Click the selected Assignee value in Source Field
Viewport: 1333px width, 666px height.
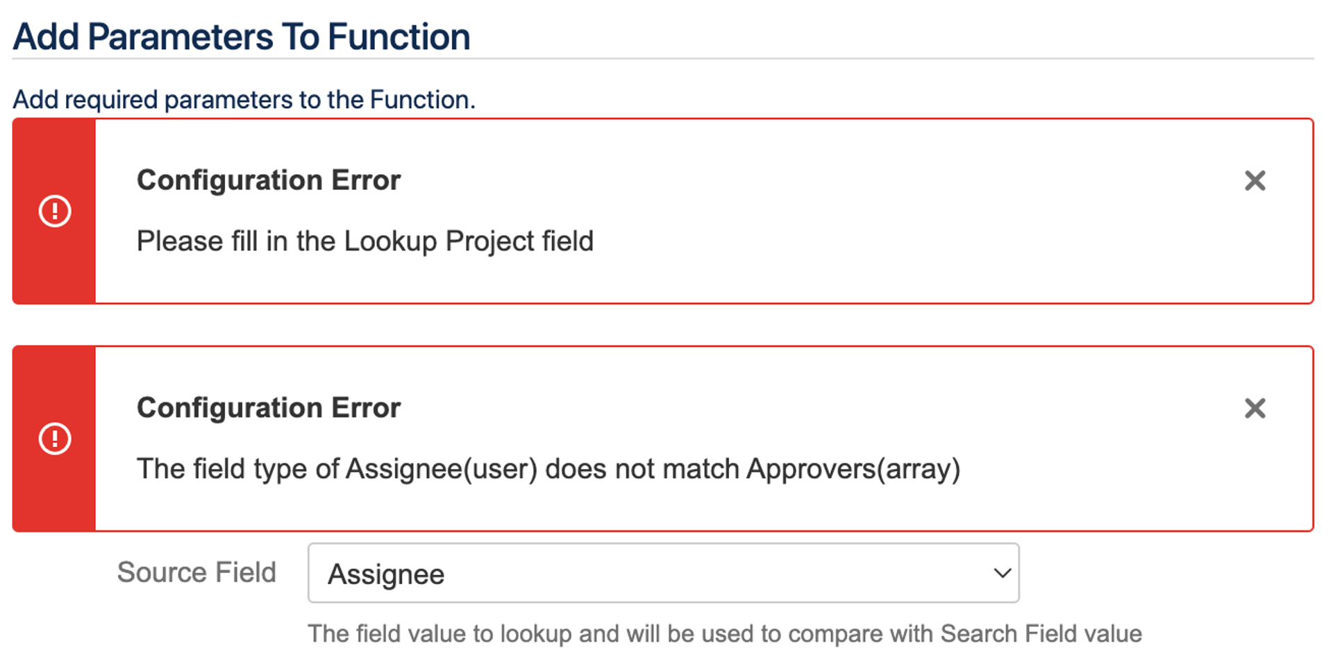[386, 574]
